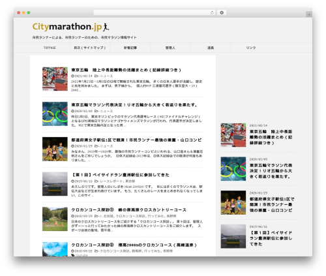Image resolution: width=326 pixels, height=276 pixels.
Task: Click clock icon beside date 2020/01/29
Action: [x=72, y=146]
